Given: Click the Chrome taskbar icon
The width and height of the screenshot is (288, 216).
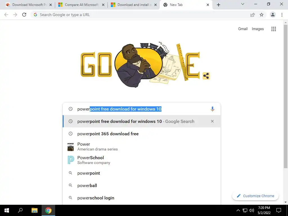Looking at the screenshot, I should pyautogui.click(x=48, y=210).
